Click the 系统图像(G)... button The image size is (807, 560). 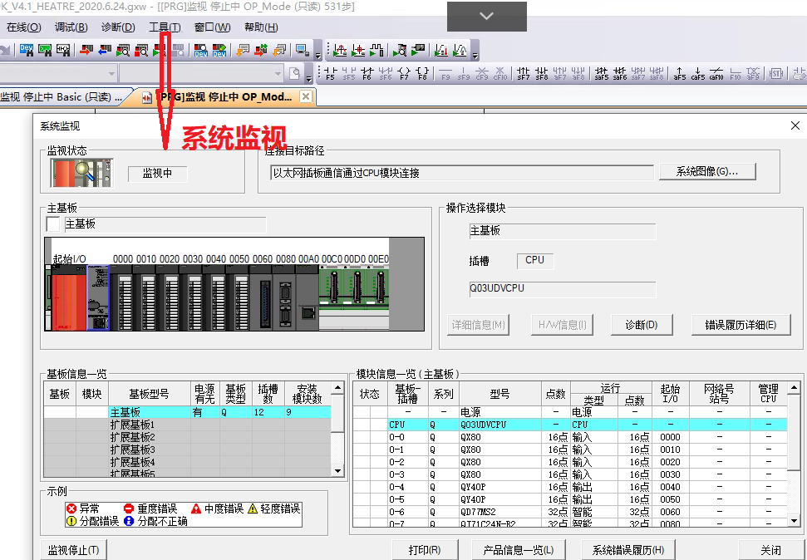pyautogui.click(x=706, y=171)
